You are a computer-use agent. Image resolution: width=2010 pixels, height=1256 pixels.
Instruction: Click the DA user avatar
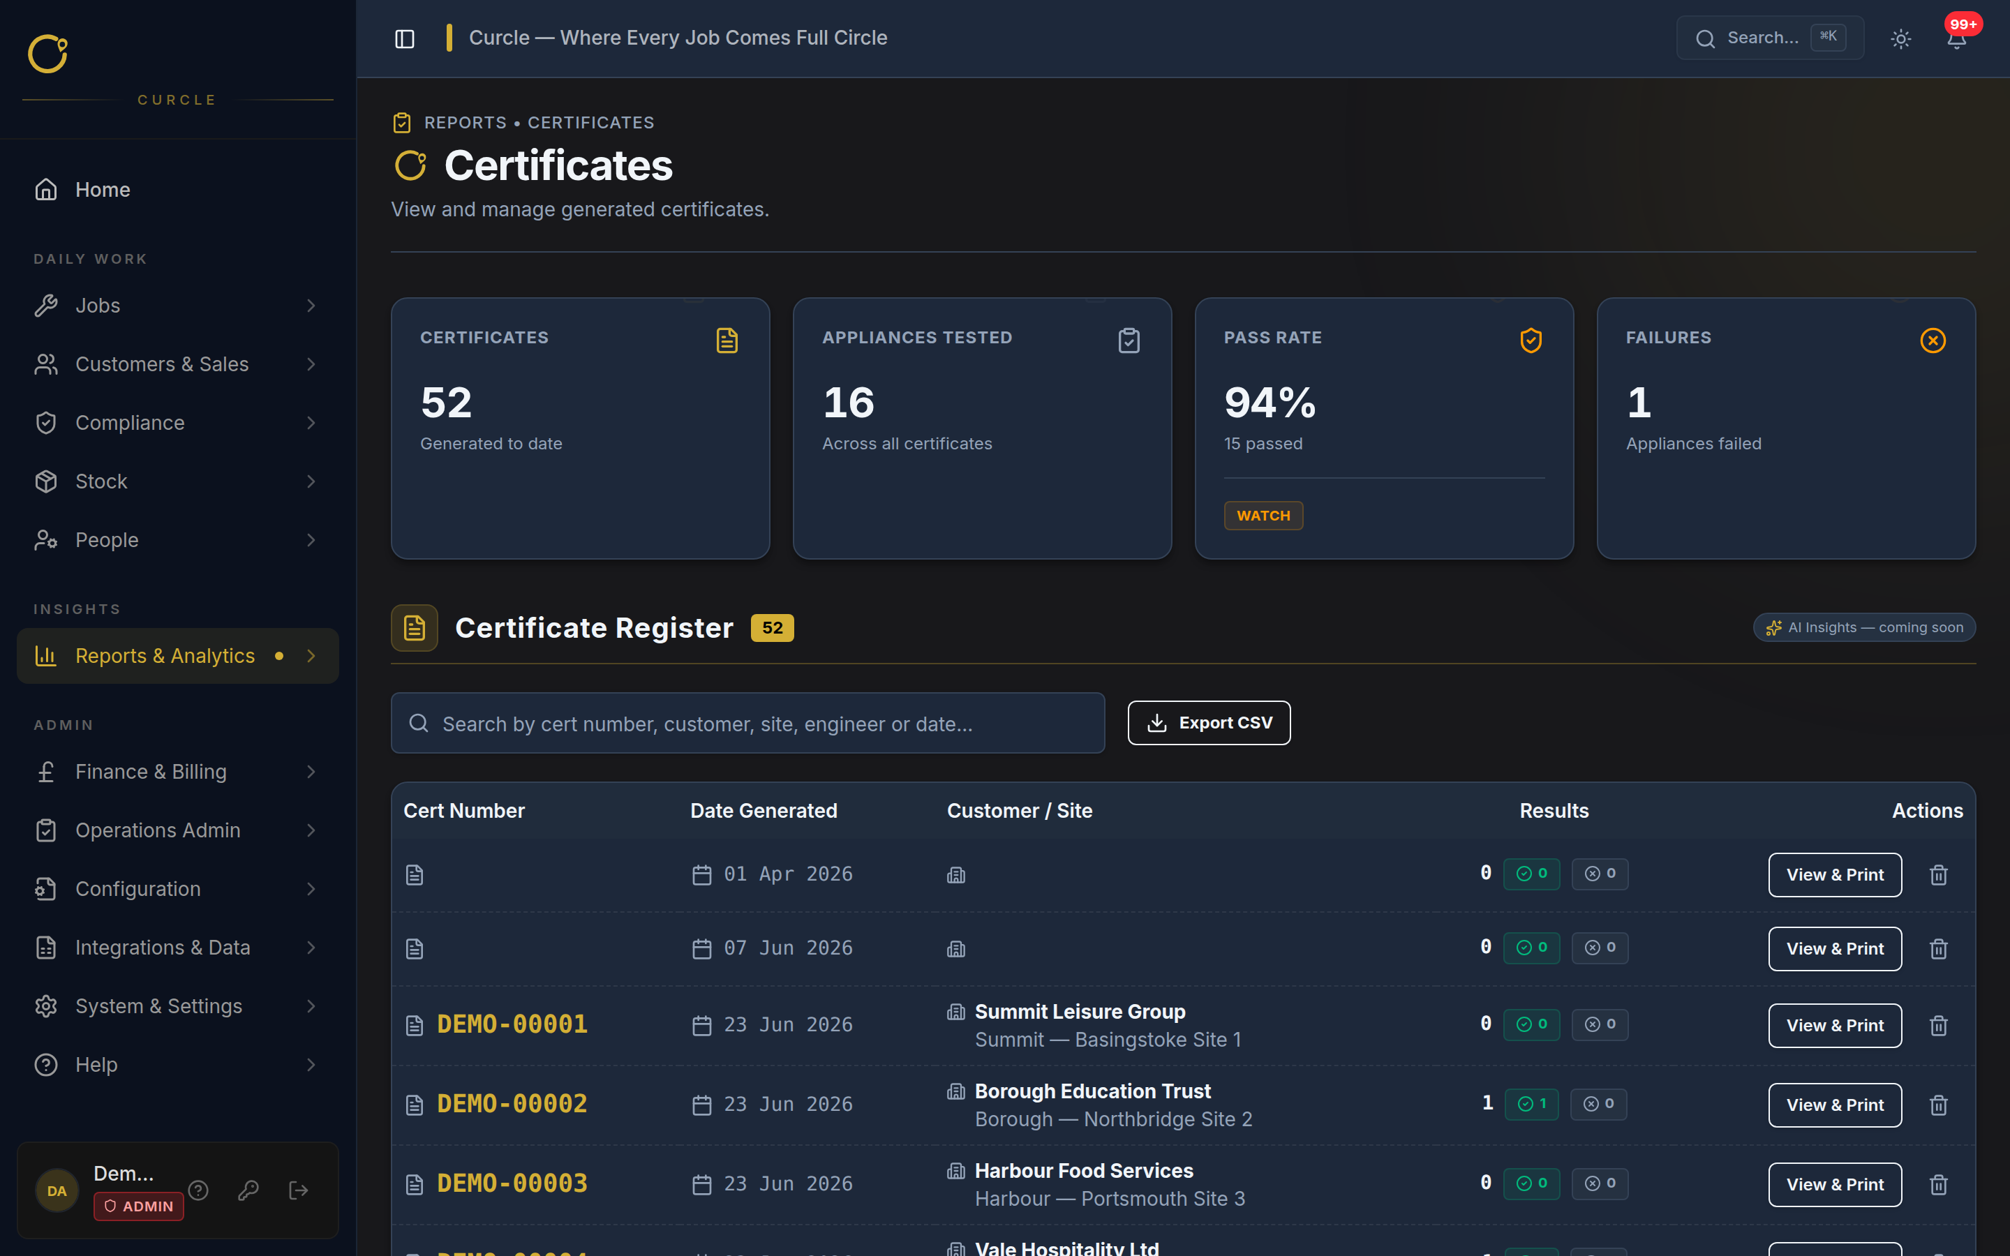pyautogui.click(x=57, y=1191)
